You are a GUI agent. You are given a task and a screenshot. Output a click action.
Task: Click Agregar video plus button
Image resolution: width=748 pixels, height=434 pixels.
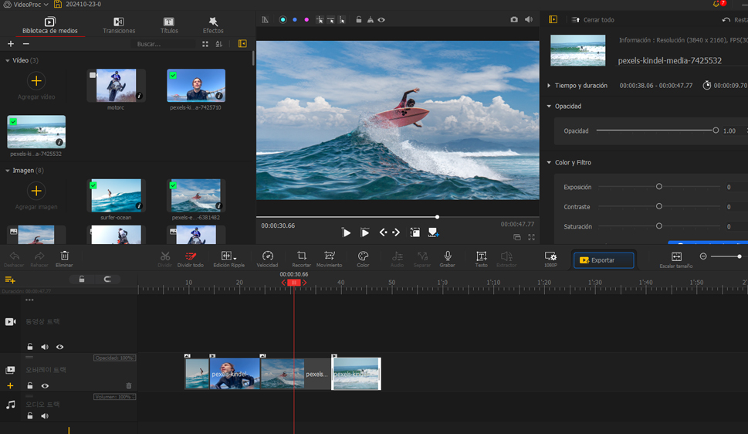36,81
